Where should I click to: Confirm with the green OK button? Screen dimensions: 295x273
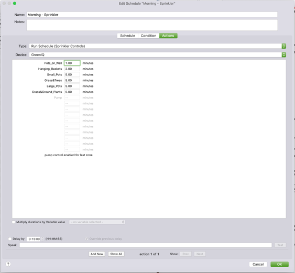coord(279,264)
